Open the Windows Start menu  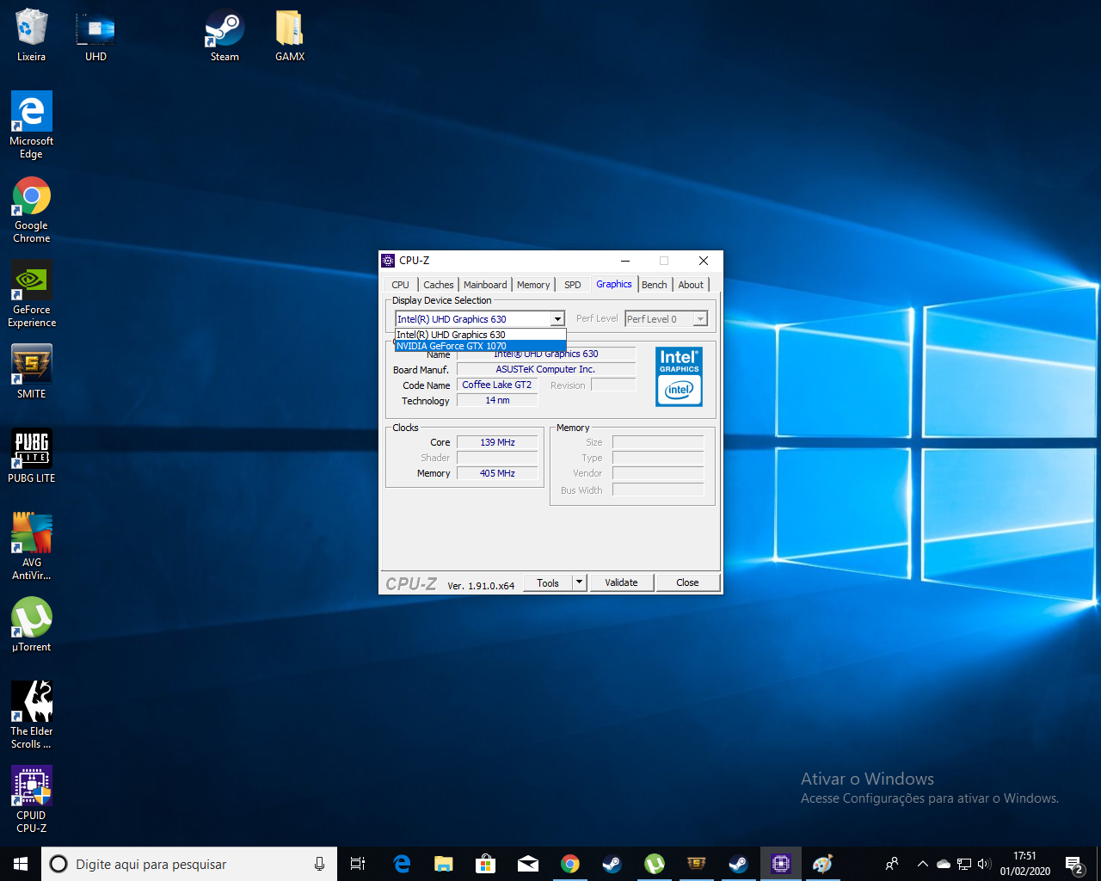coord(21,864)
